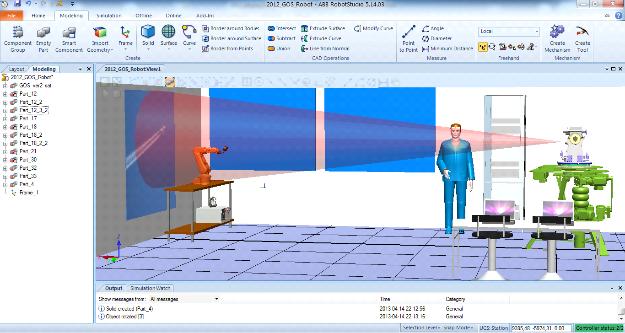This screenshot has width=625, height=333.
Task: Apply the Intersect CAD operation
Action: (282, 28)
